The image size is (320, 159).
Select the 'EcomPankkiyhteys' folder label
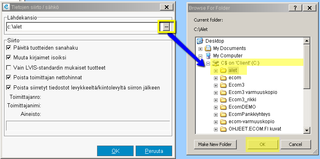click(249, 114)
